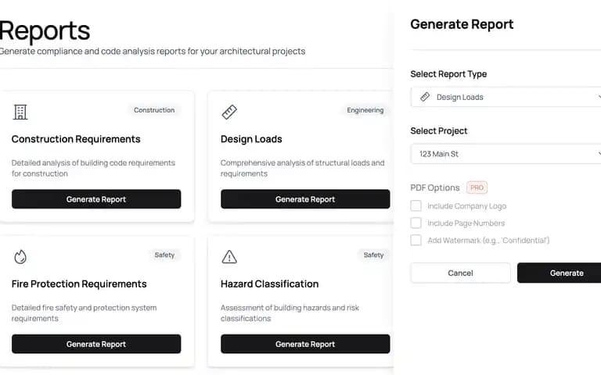The height and width of the screenshot is (375, 601).
Task: Click the warning triangle icon on Hazard Classification
Action: tap(229, 257)
